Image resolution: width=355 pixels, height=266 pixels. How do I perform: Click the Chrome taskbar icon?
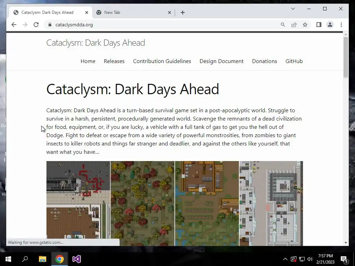59,259
